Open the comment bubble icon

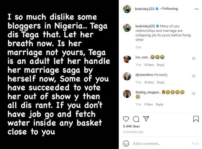[136, 119]
